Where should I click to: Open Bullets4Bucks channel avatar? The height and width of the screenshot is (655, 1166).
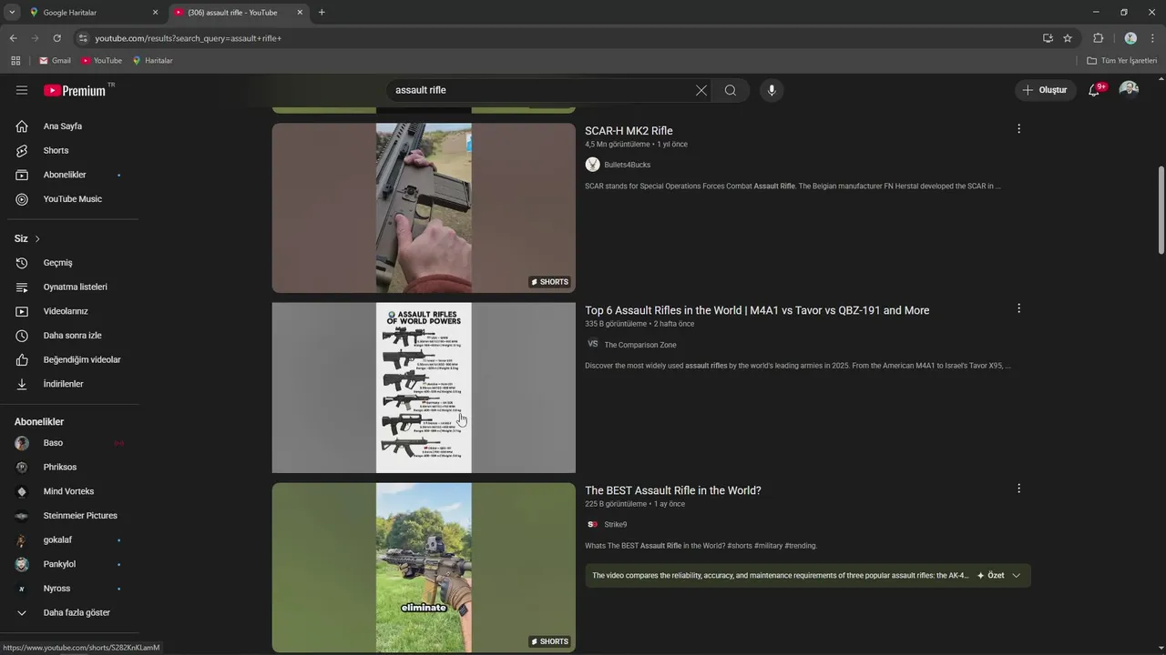[593, 165]
